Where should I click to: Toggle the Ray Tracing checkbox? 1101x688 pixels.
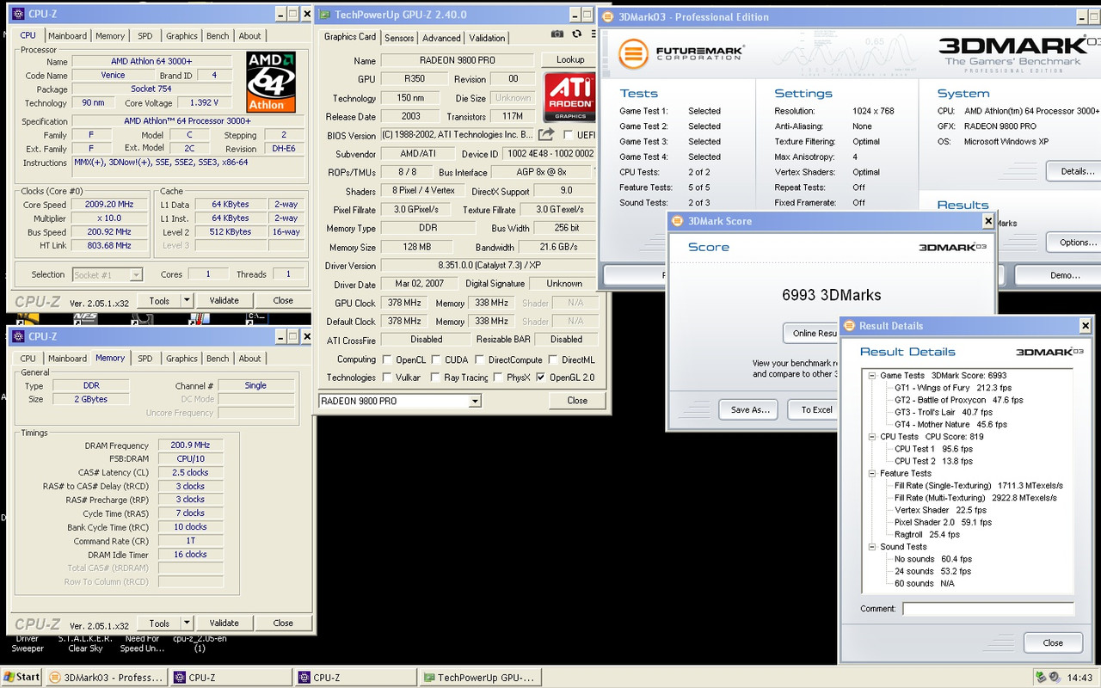pos(435,377)
